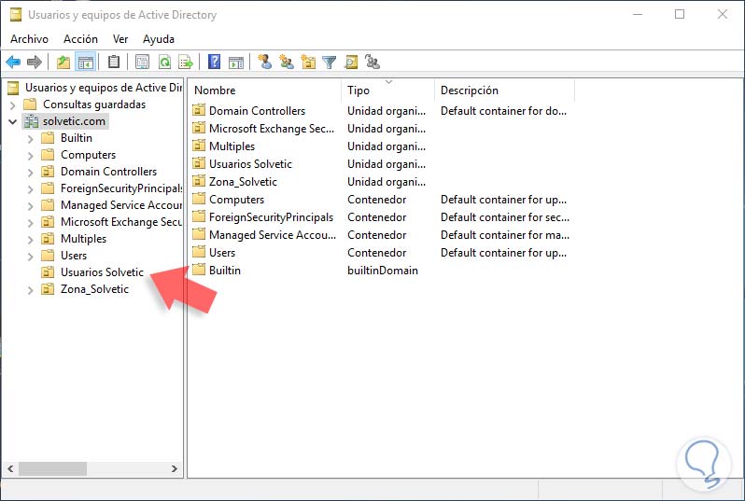Click 'Default container for do...' description
745x501 pixels.
503,111
